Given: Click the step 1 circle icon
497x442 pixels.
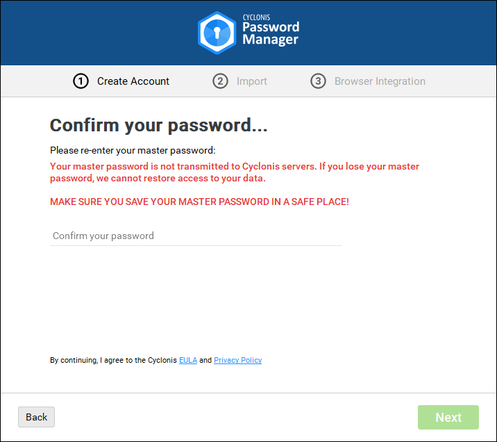Looking at the screenshot, I should click(81, 81).
